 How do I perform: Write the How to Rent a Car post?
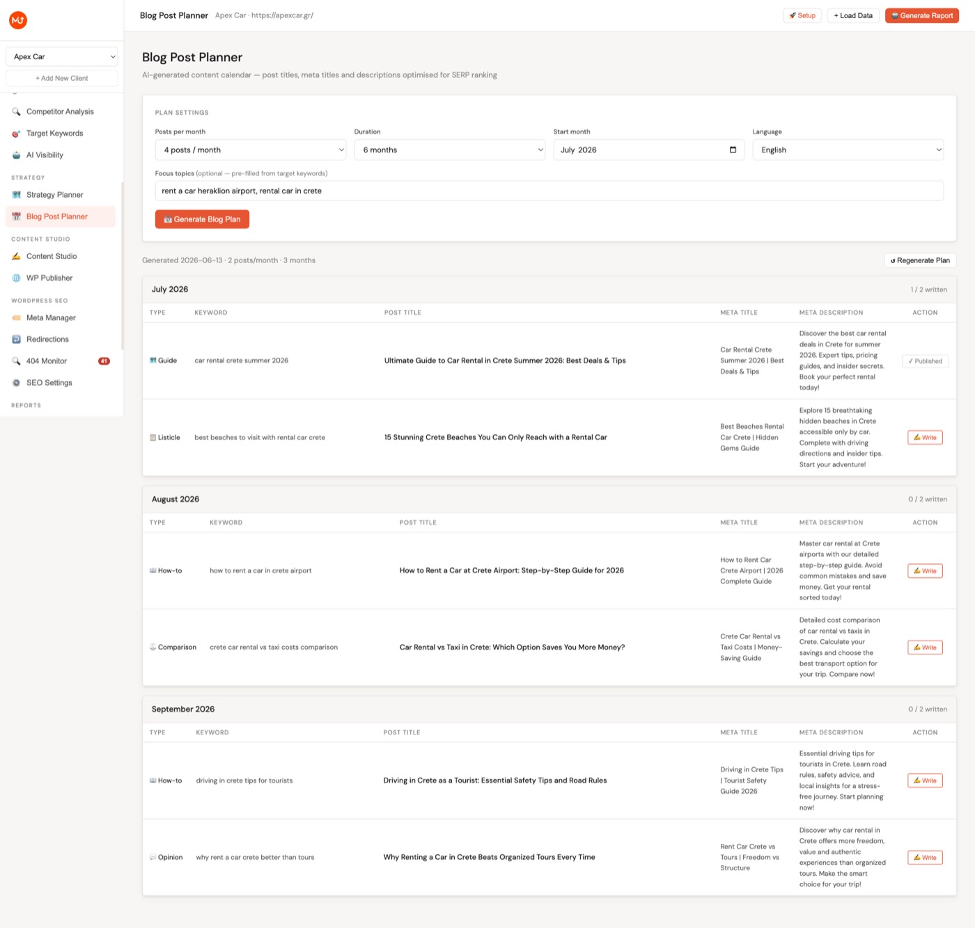[x=925, y=571]
